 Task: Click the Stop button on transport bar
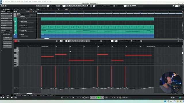tap(95, 98)
